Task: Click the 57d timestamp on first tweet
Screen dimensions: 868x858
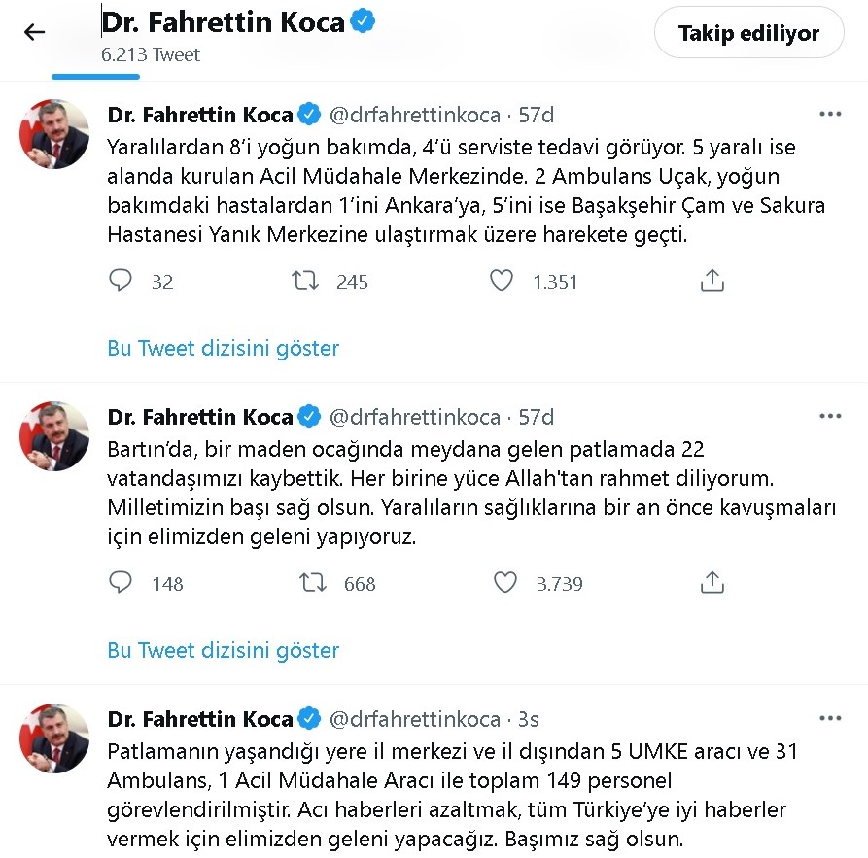Action: (536, 115)
